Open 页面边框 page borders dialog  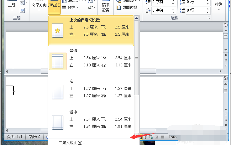127,8
